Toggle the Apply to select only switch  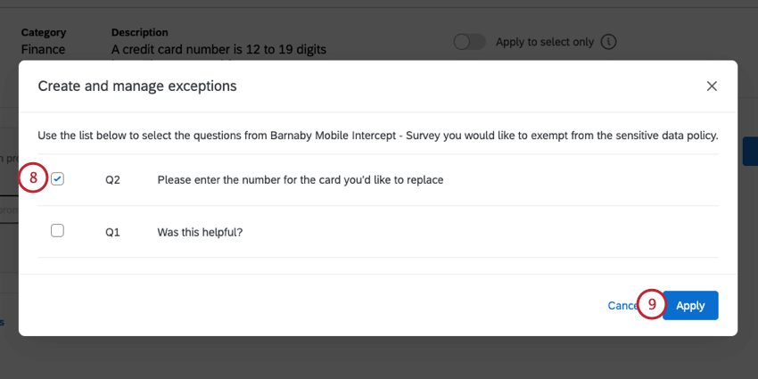(469, 42)
